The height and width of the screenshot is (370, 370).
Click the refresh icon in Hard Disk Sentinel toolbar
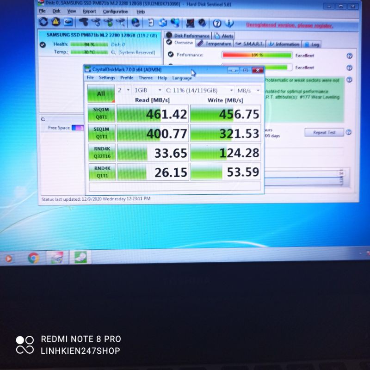pos(43,22)
